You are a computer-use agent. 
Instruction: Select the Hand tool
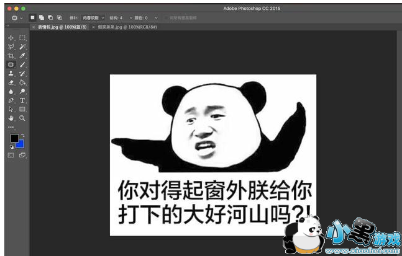coord(11,118)
